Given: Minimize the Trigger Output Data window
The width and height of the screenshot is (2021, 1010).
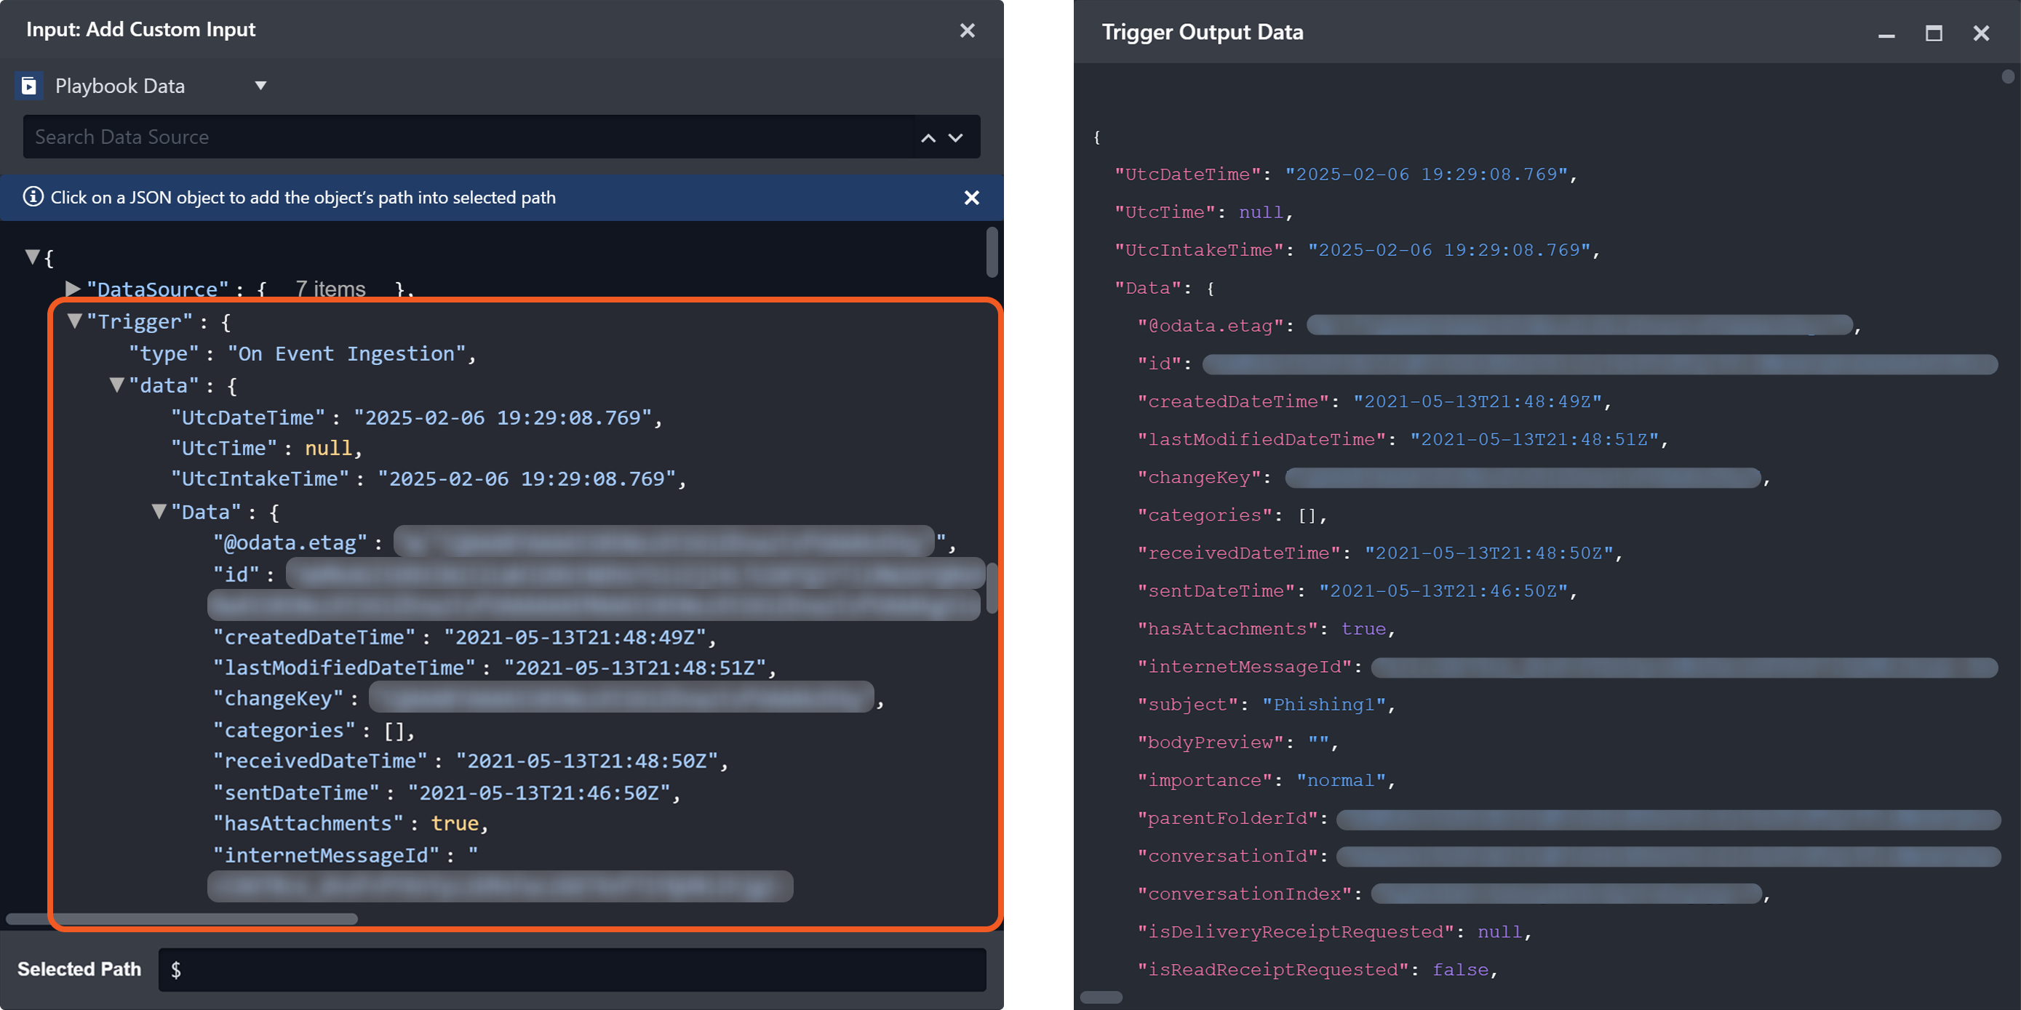Looking at the screenshot, I should click(1887, 34).
